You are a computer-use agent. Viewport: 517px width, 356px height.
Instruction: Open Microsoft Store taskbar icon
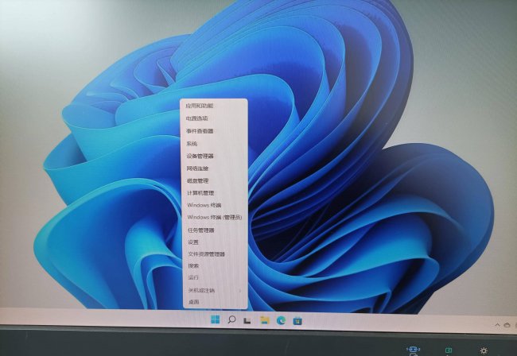tap(297, 321)
